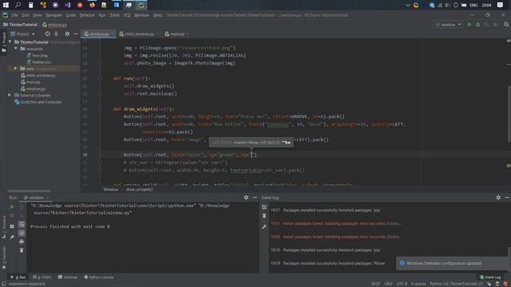Select face.png in project tree
511x287 pixels.
[40, 55]
